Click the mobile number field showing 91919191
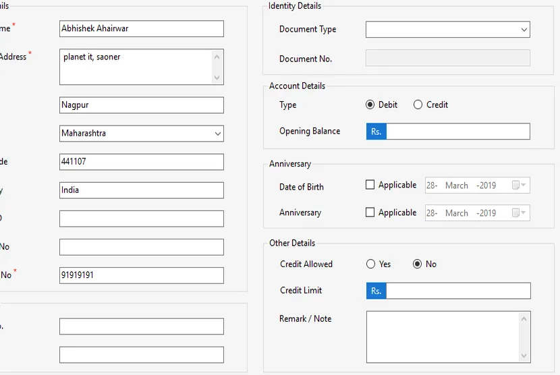Viewport: 560px width, 375px height. tap(141, 275)
